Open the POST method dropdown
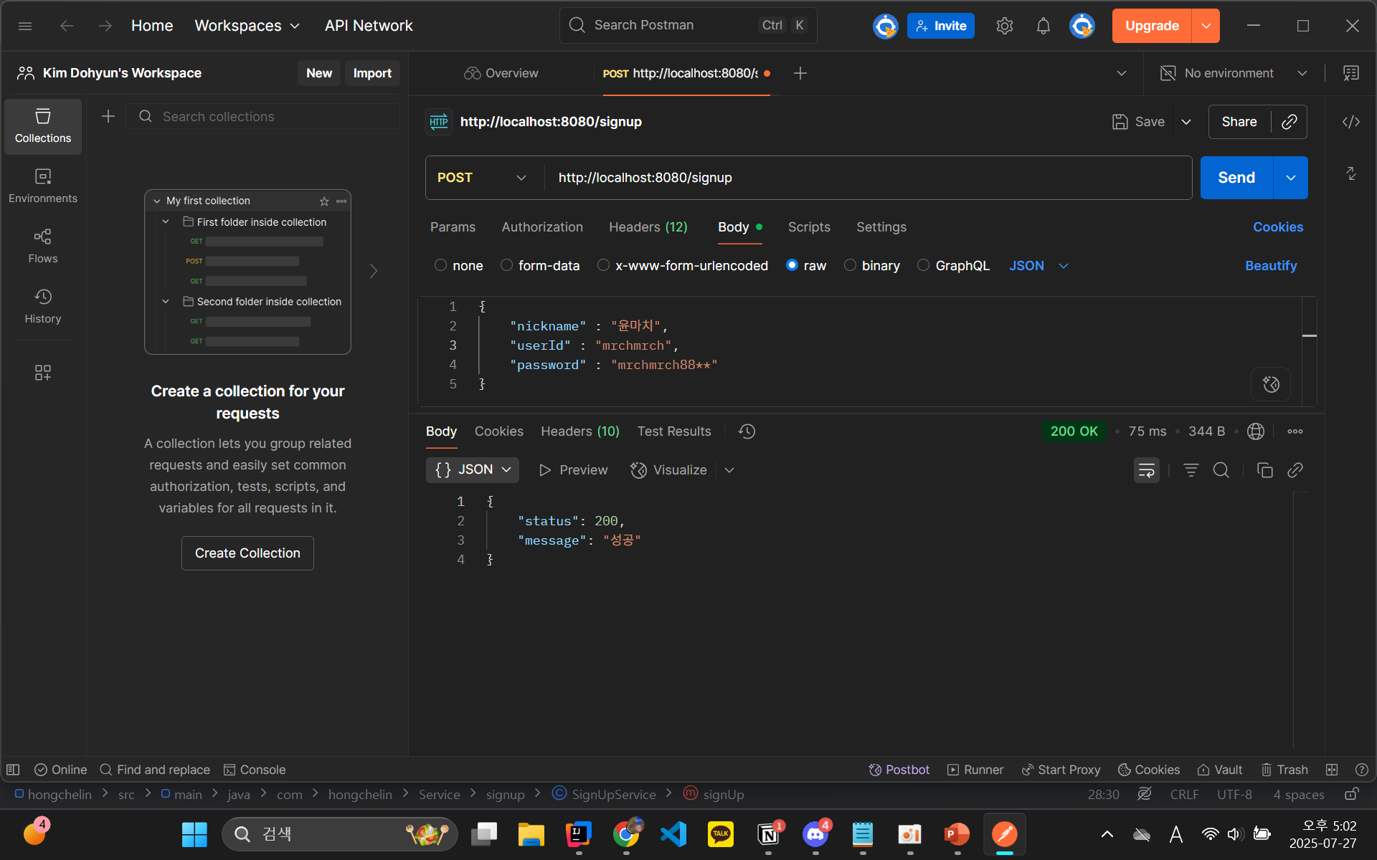 click(482, 178)
